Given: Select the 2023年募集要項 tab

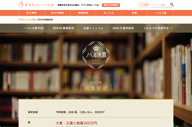Looking at the screenshot, I should click(x=63, y=28).
